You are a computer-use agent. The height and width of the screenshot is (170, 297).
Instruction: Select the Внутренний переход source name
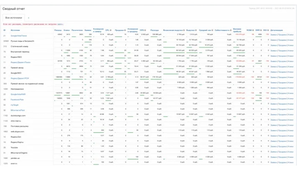point(20,52)
